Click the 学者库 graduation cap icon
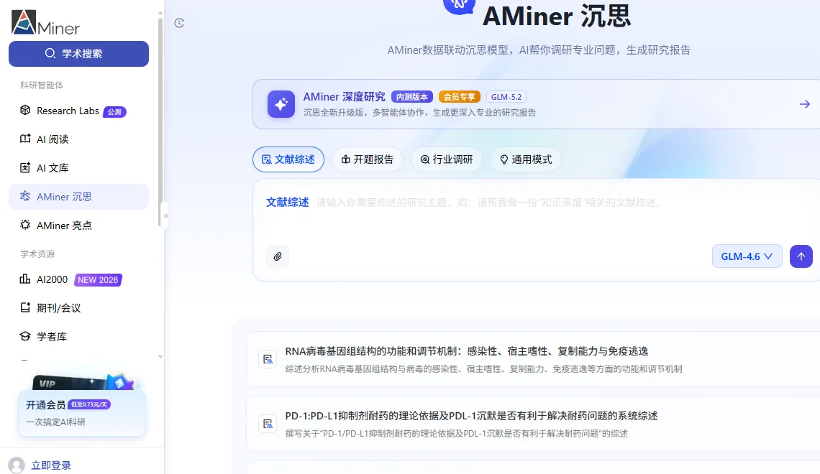Viewport: 820px width, 474px height. [x=25, y=336]
